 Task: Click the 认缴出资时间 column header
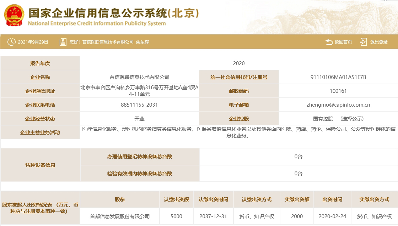pos(213,199)
